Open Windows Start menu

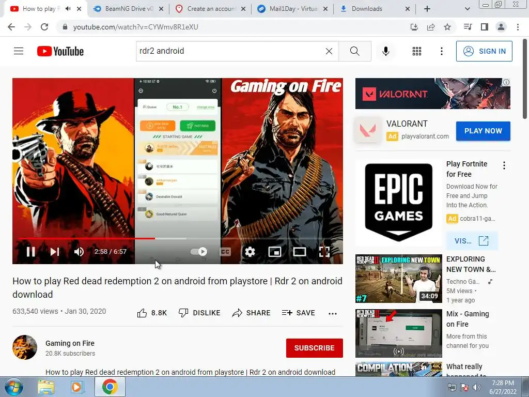pos(13,387)
